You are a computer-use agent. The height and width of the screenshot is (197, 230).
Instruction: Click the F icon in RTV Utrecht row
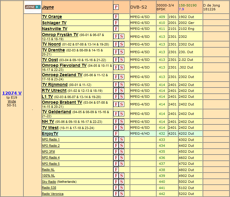tap(116, 90)
